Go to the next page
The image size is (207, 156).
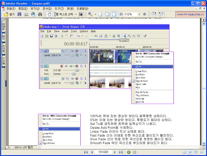click(115, 152)
